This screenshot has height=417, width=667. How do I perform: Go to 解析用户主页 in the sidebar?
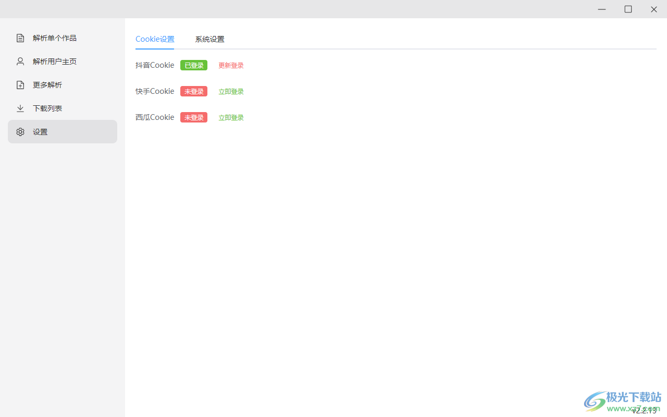tap(63, 62)
